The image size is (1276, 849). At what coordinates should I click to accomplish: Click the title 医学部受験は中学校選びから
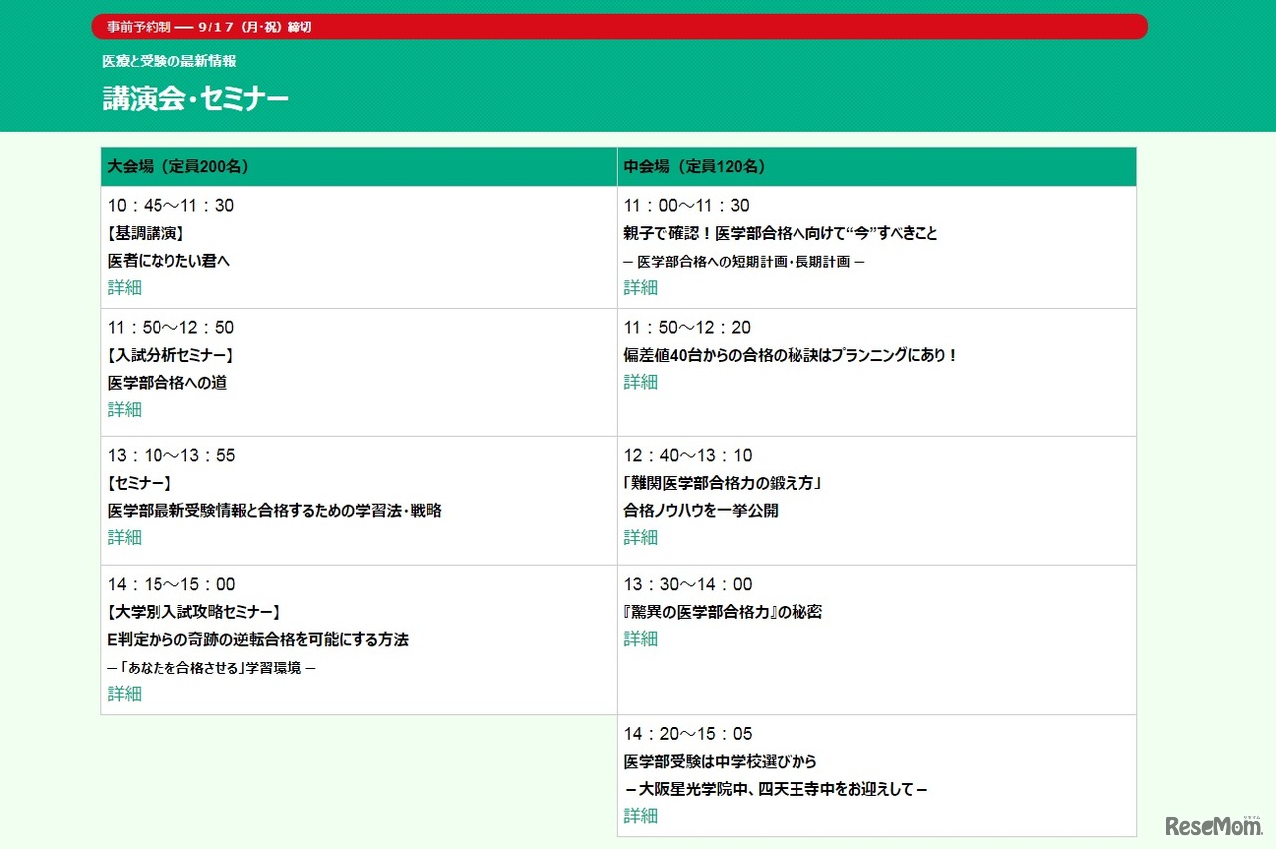click(x=721, y=762)
